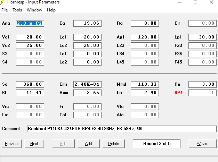Click the Atc input field

tap(145, 115)
